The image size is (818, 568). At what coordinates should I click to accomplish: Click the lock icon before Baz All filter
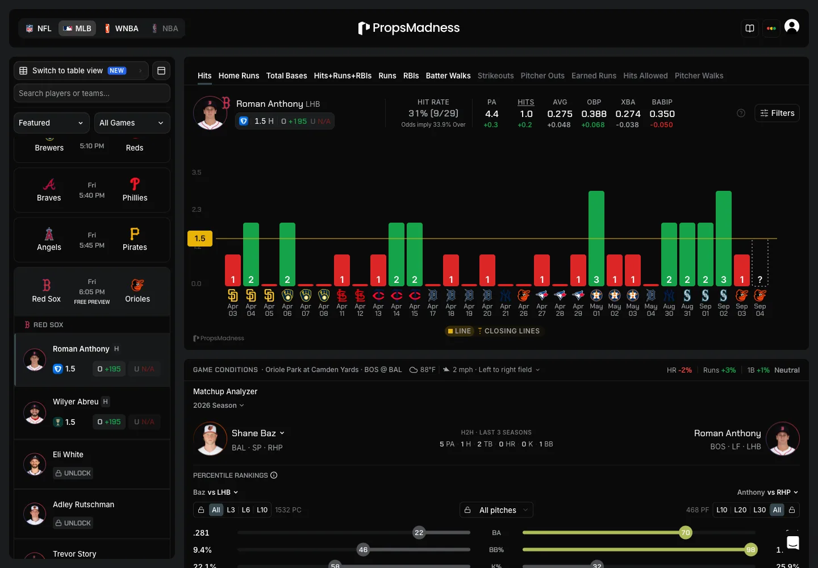(201, 510)
